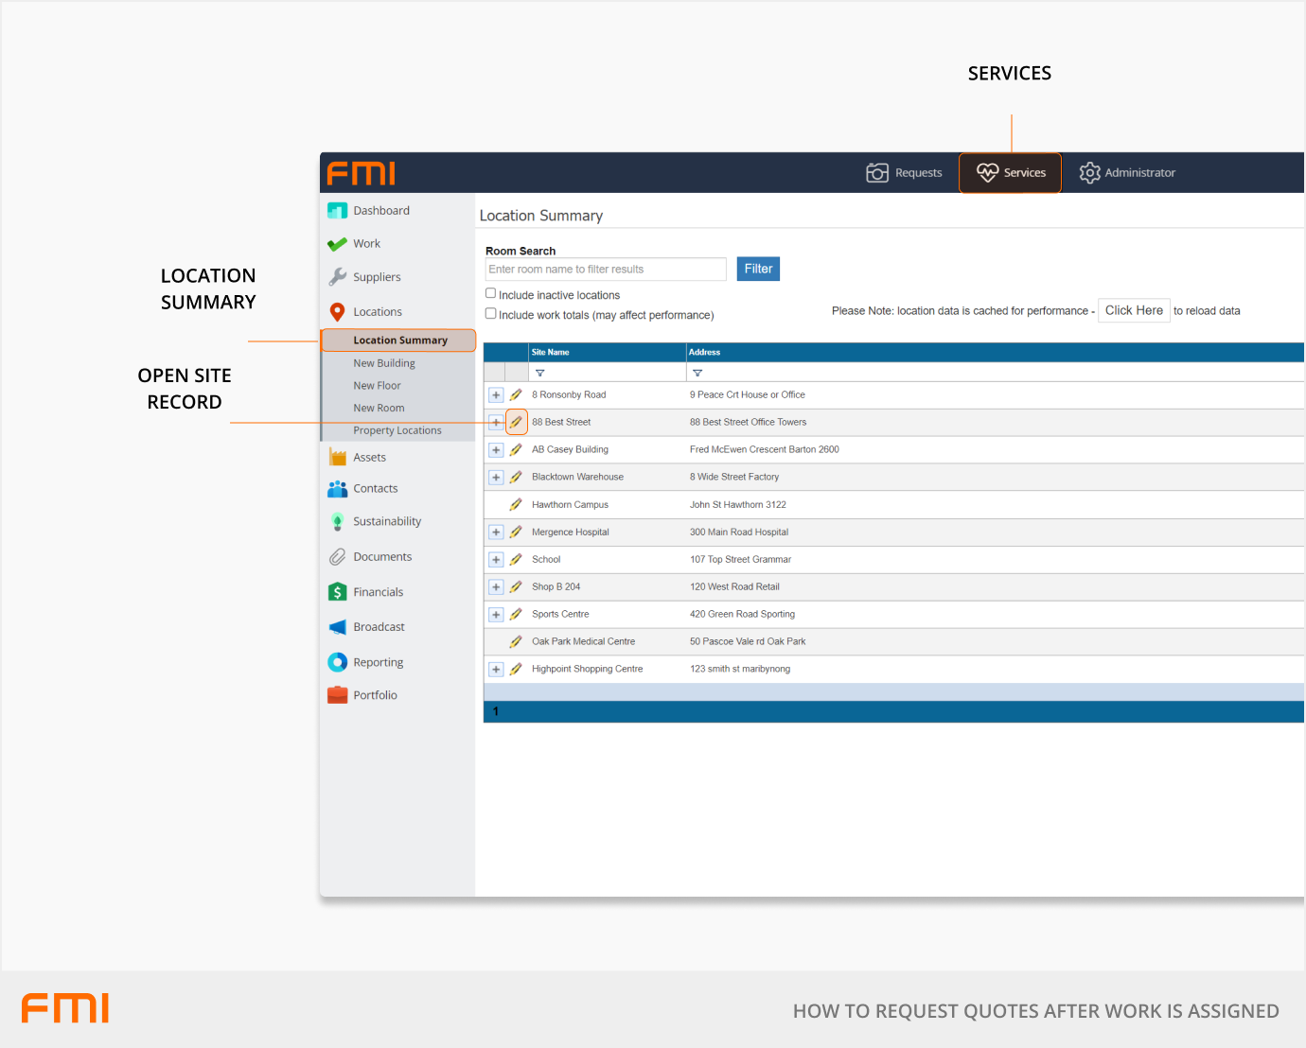Edit the Hawthorn Campus record pencil
Viewport: 1306px width, 1048px height.
click(x=516, y=505)
